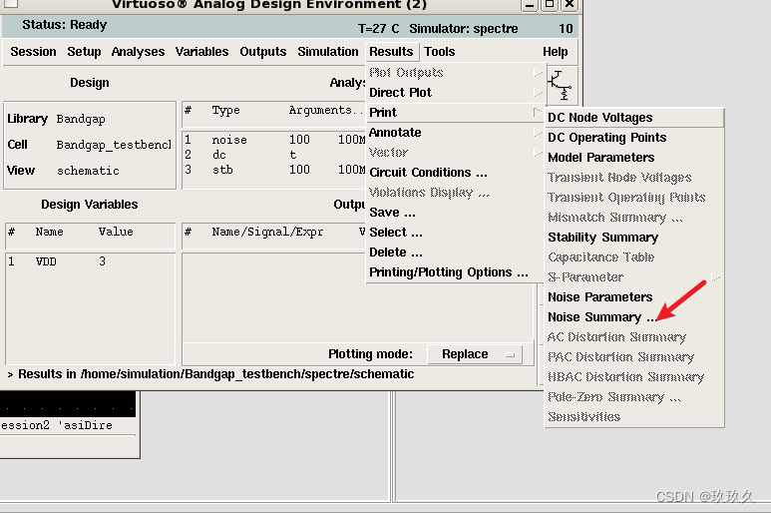
Task: Print Noise Parameters
Action: (634, 297)
